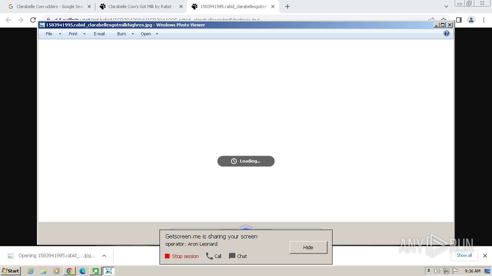Click E-mail in Photo Viewer toolbar

[99, 34]
